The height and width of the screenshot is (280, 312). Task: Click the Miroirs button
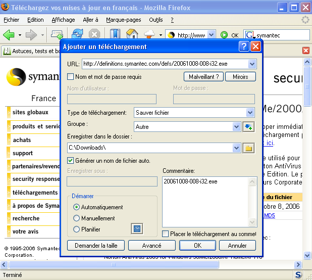pyautogui.click(x=240, y=77)
